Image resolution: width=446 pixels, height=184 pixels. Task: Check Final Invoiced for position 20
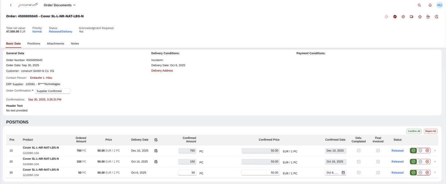point(378,162)
